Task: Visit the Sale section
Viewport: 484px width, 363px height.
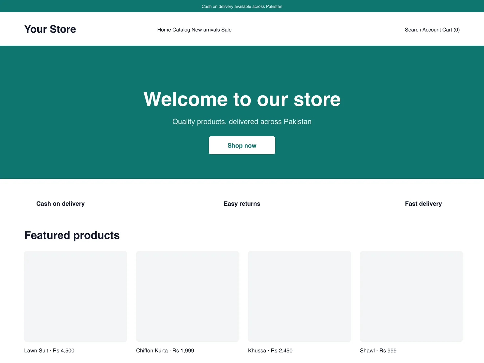Action: point(226,30)
